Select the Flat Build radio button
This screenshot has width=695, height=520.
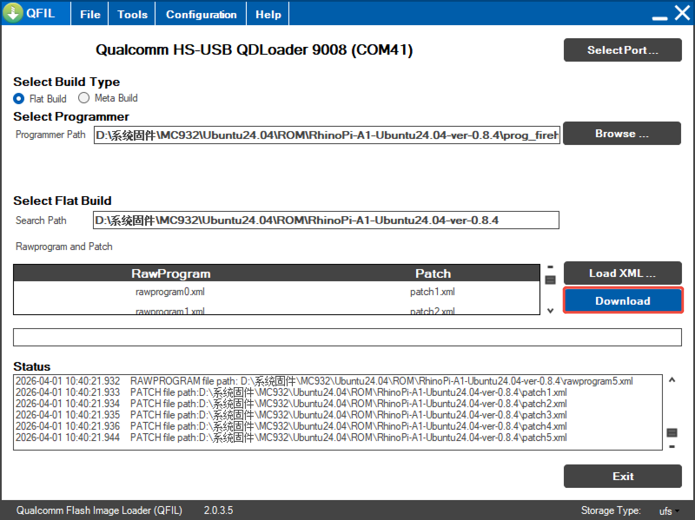pyautogui.click(x=19, y=99)
